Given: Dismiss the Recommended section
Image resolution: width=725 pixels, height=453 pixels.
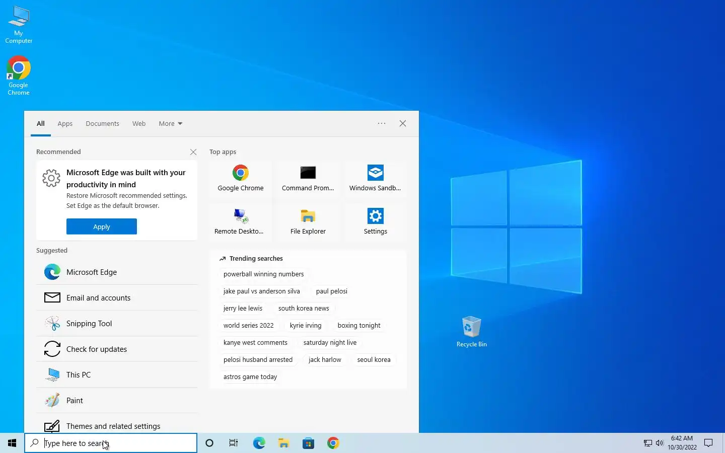Looking at the screenshot, I should 193,152.
